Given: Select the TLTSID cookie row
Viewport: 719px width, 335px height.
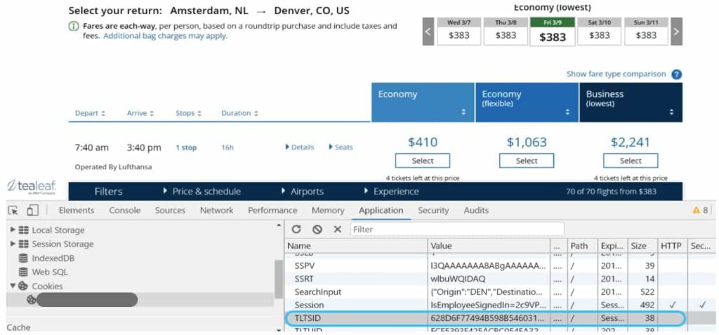Looking at the screenshot, I should click(486, 318).
